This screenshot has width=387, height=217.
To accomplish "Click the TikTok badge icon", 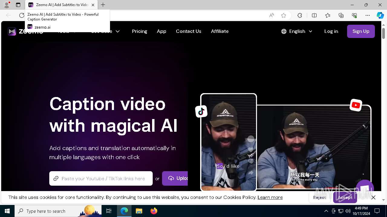I will pos(201,112).
